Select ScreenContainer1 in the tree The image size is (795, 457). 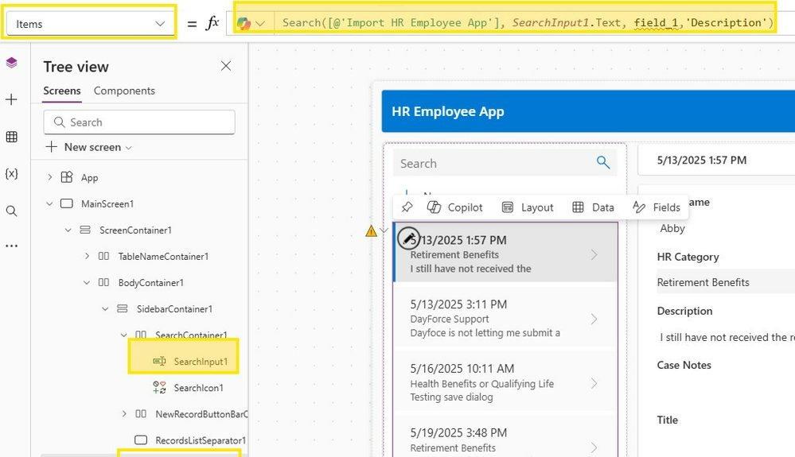click(x=135, y=230)
